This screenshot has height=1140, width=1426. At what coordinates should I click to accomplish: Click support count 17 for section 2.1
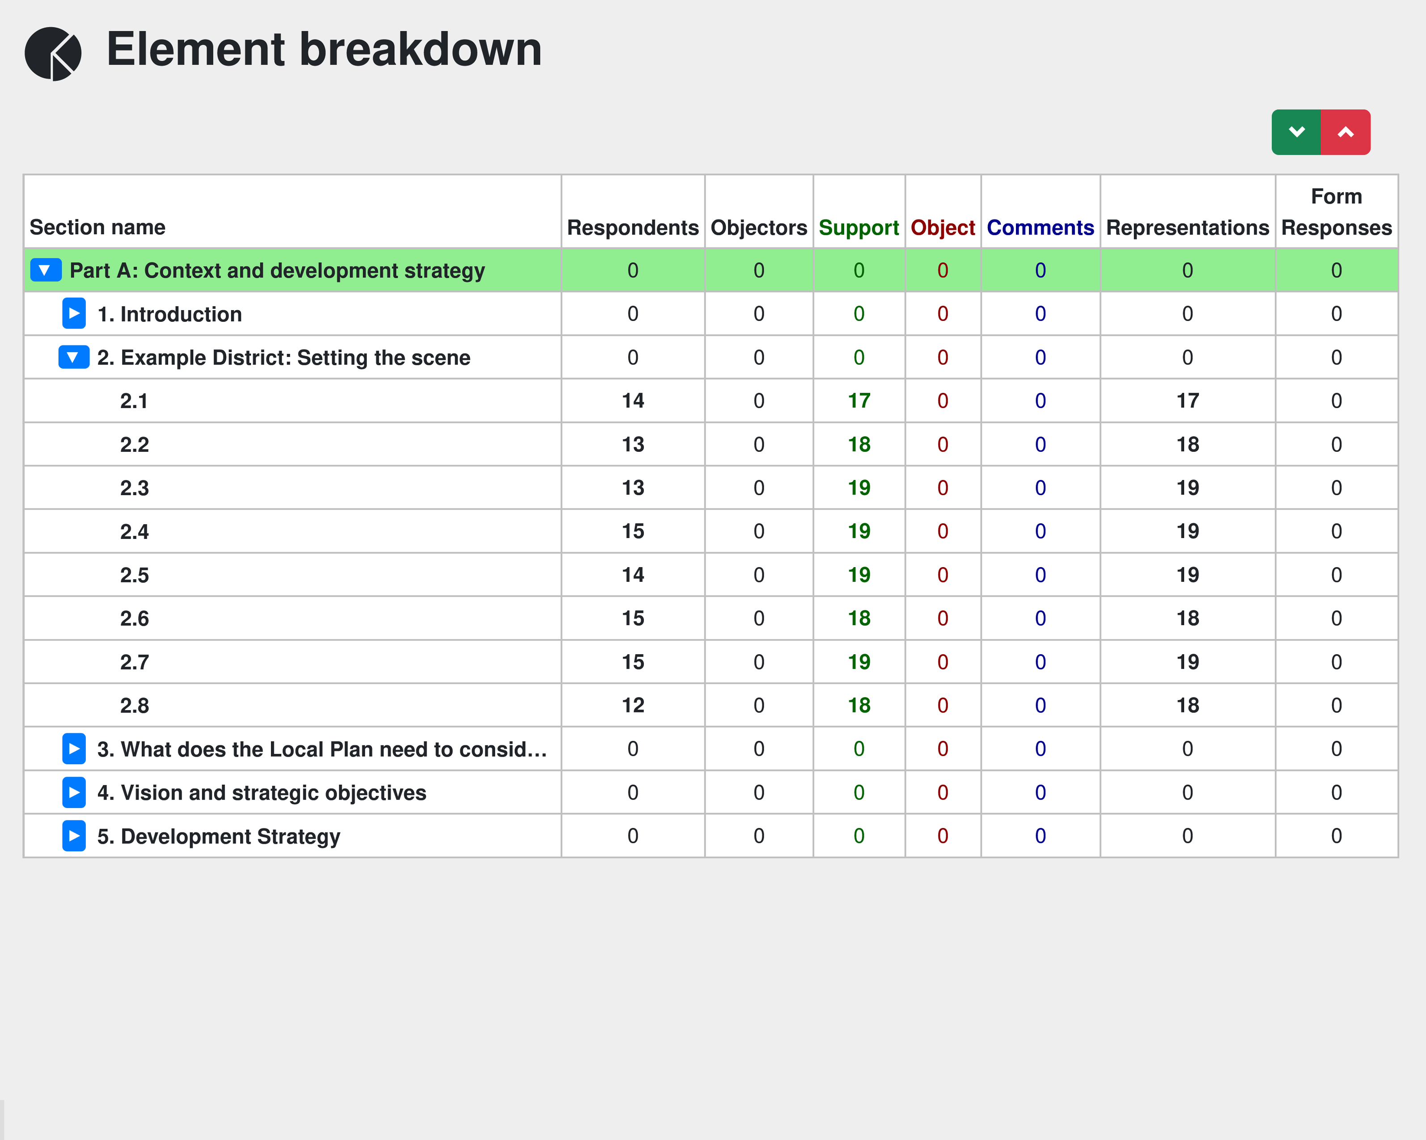pos(859,400)
